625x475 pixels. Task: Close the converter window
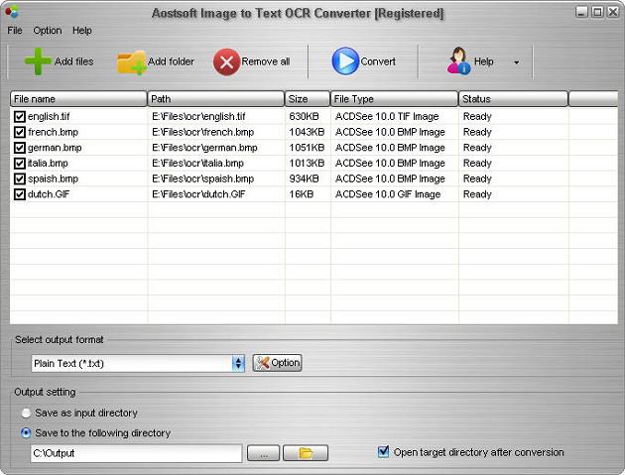[x=613, y=12]
